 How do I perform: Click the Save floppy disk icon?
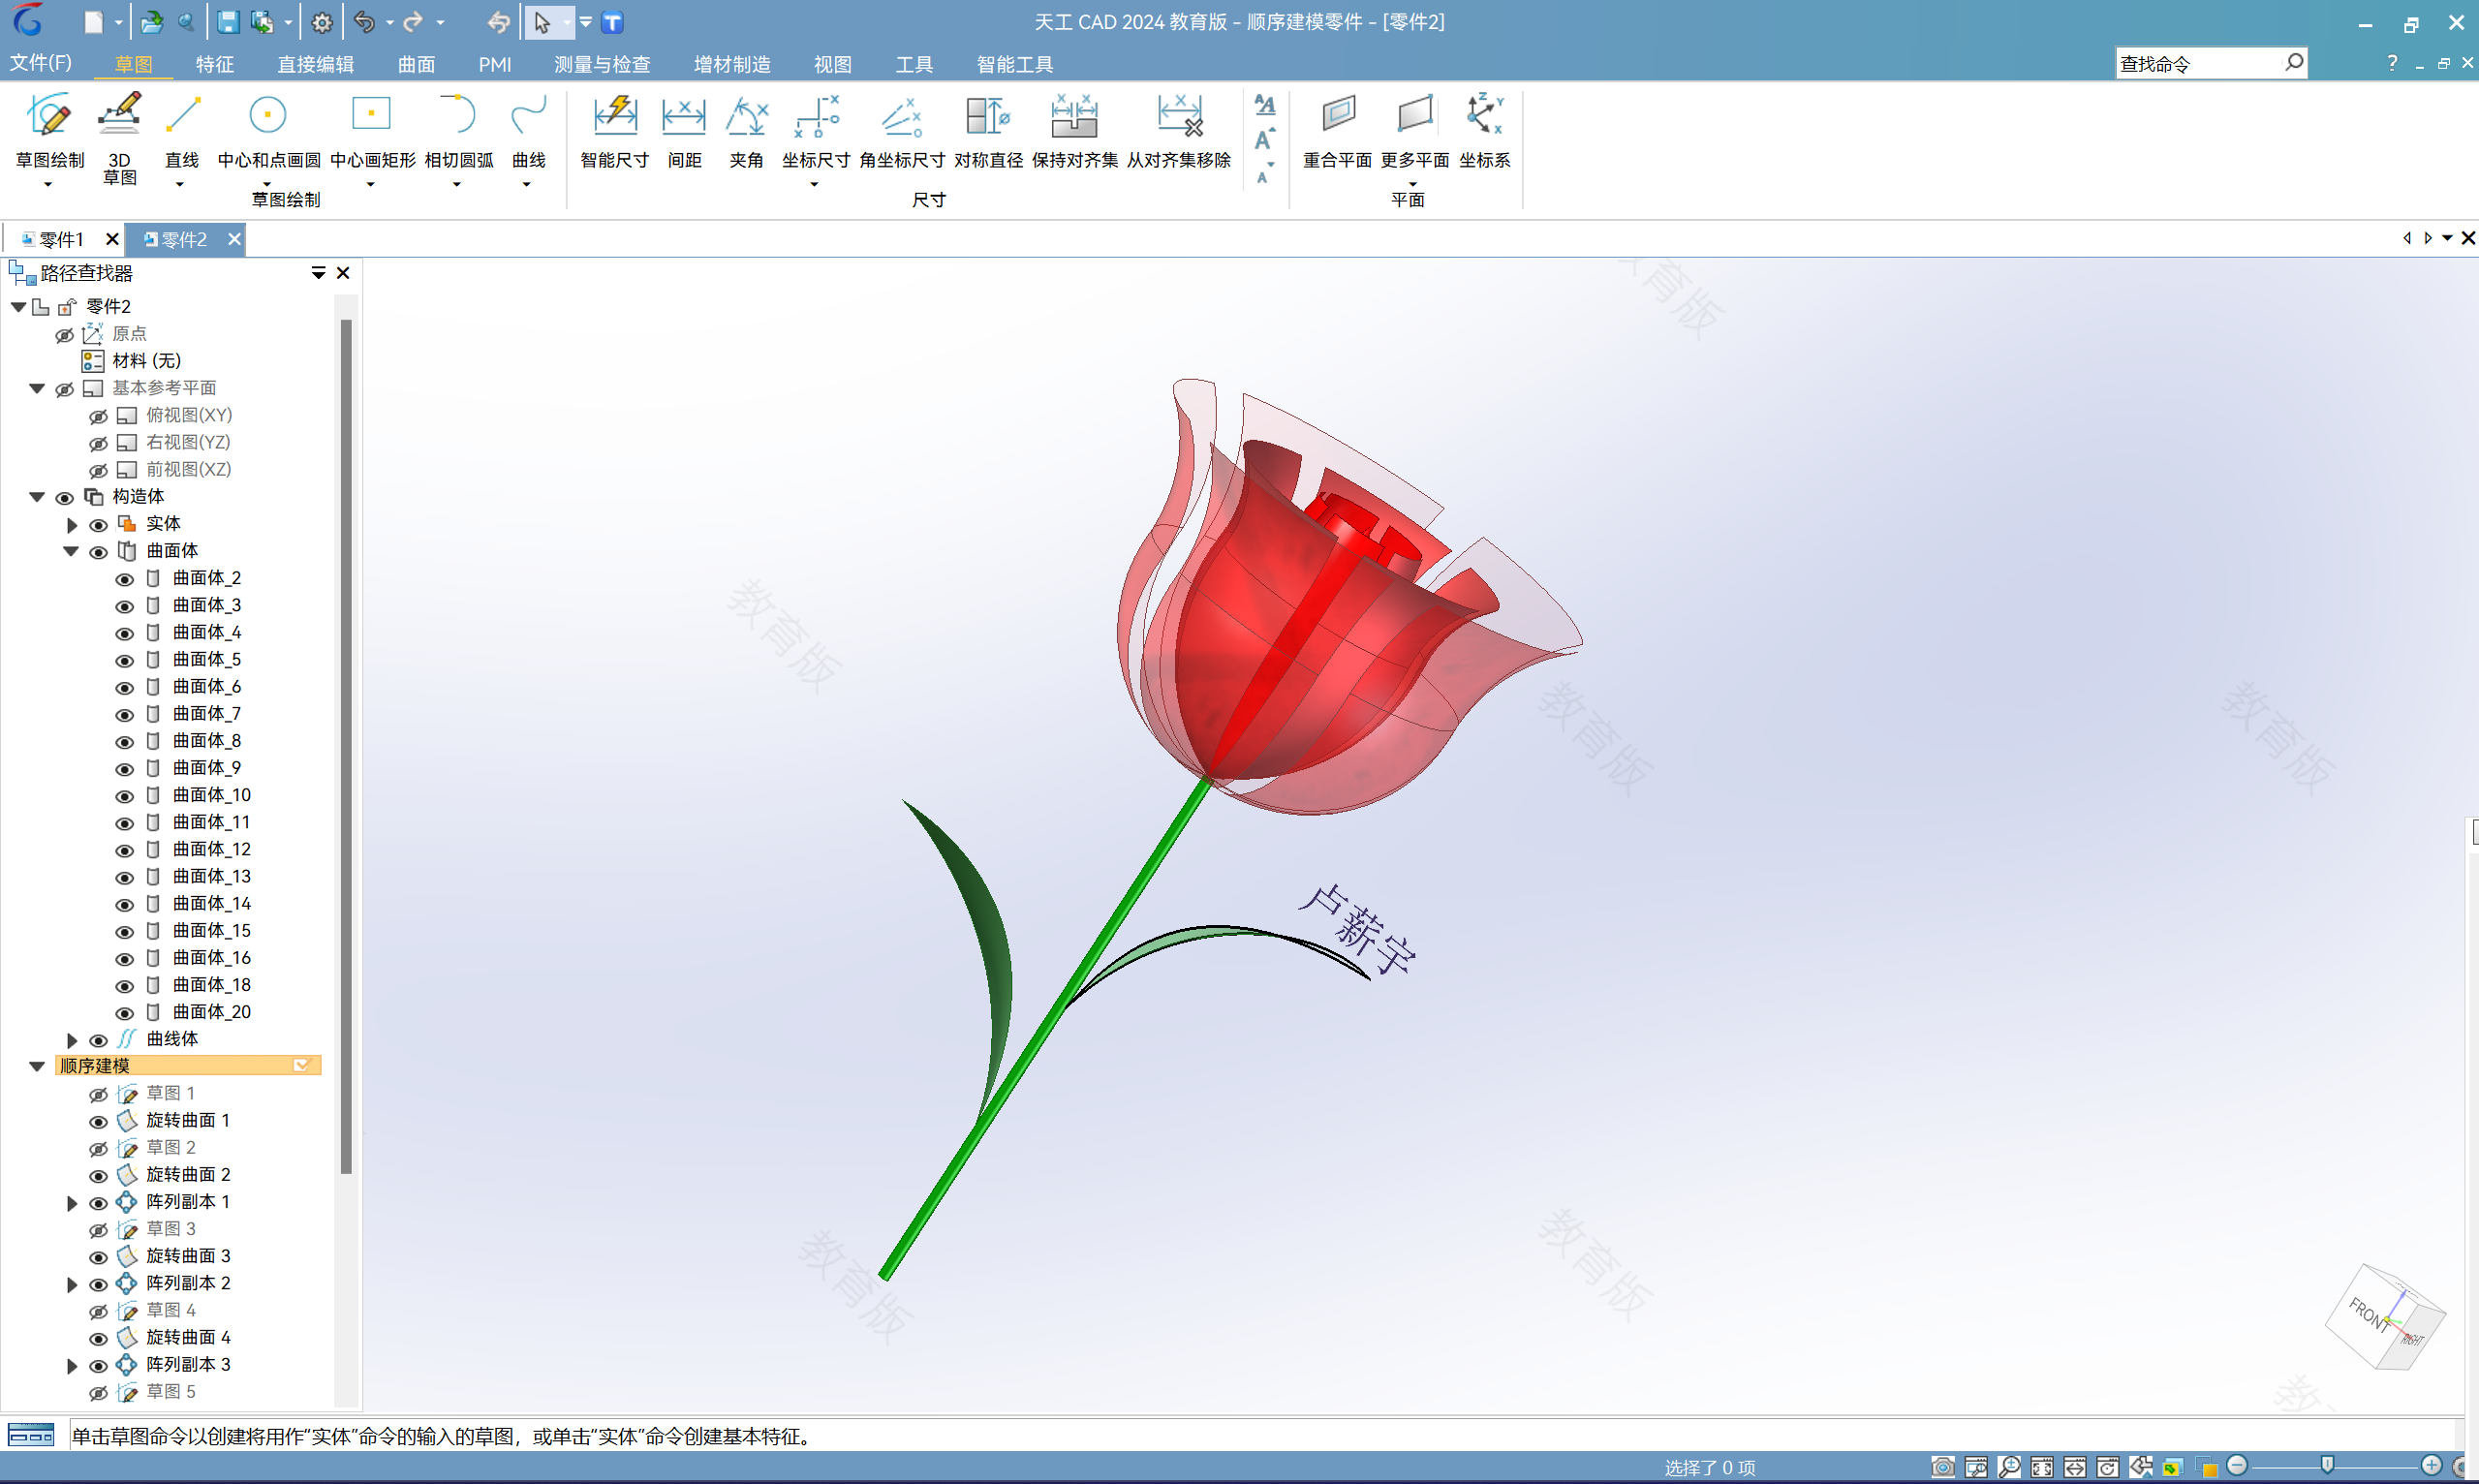228,22
